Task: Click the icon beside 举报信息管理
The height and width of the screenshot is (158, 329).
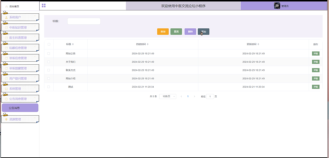Action: click(x=6, y=58)
